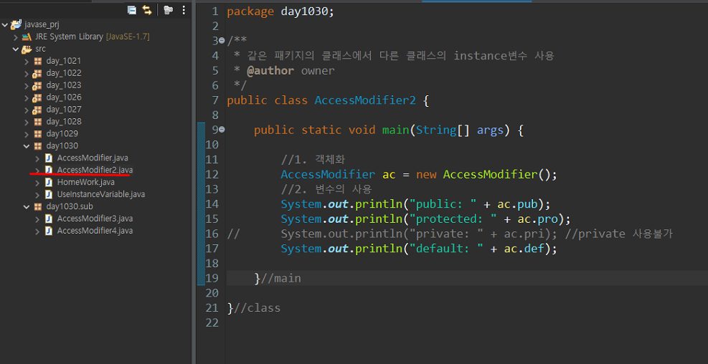The width and height of the screenshot is (708, 364).
Task: Expand the day1029 package
Action: [x=27, y=134]
